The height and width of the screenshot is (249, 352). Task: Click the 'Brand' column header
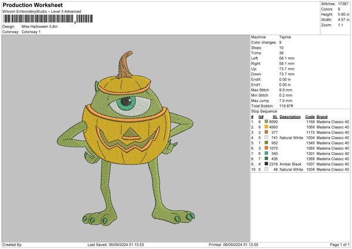pyautogui.click(x=322, y=117)
